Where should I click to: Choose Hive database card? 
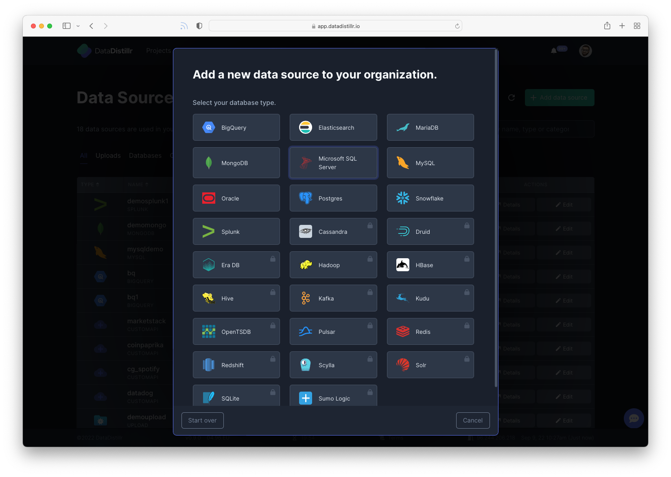click(236, 298)
